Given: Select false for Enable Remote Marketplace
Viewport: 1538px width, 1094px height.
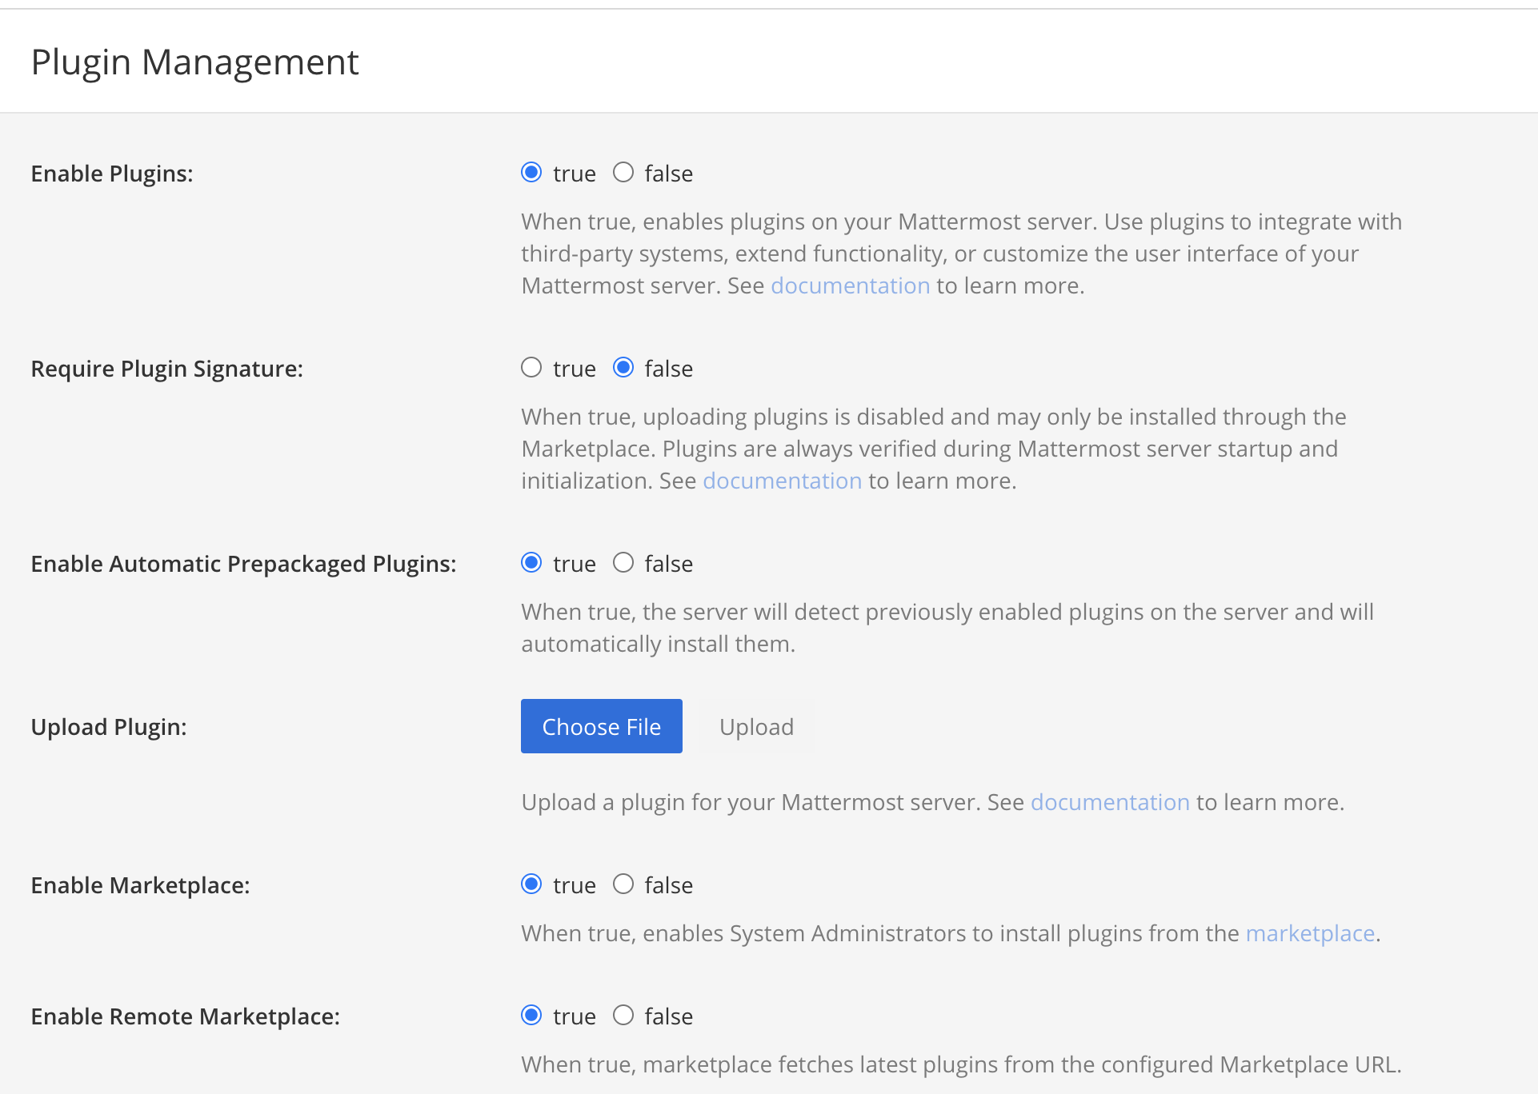Looking at the screenshot, I should point(623,1016).
